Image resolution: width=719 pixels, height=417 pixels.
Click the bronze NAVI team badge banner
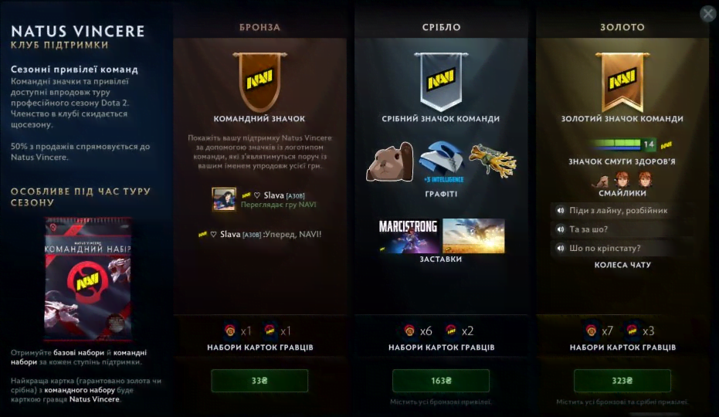click(x=259, y=82)
